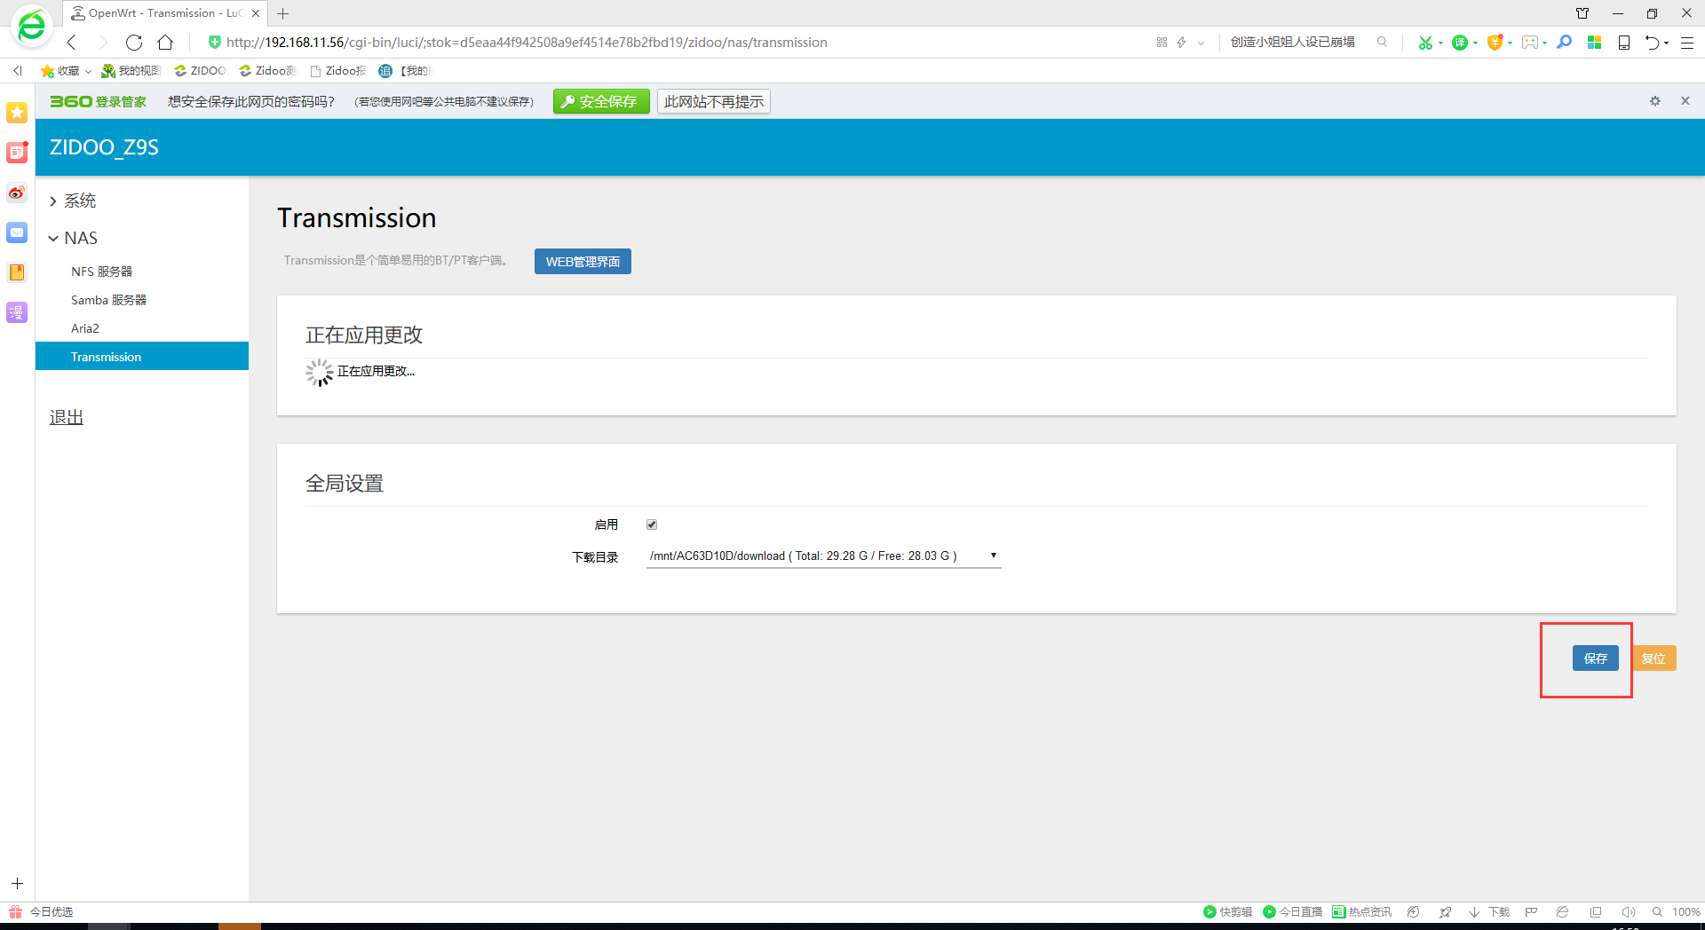The image size is (1705, 930).
Task: Click the undo closed tab arrow icon
Action: pos(1652,43)
